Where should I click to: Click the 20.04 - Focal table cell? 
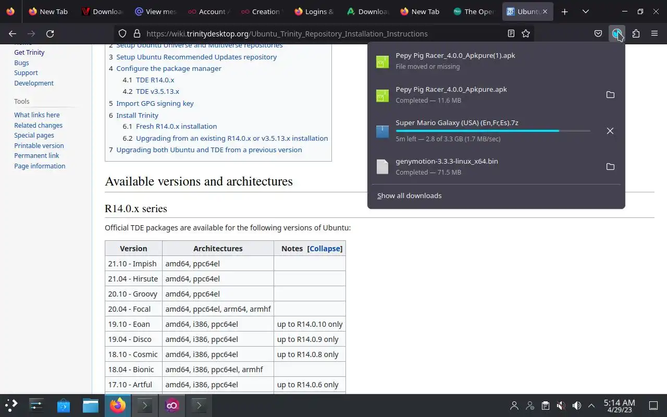[133, 309]
